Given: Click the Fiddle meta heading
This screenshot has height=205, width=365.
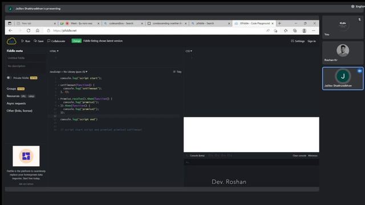Looking at the screenshot, I should 15,51.
